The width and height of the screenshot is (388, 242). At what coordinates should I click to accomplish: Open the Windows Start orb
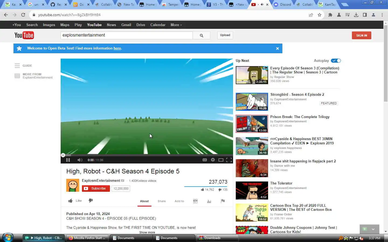(x=8, y=238)
